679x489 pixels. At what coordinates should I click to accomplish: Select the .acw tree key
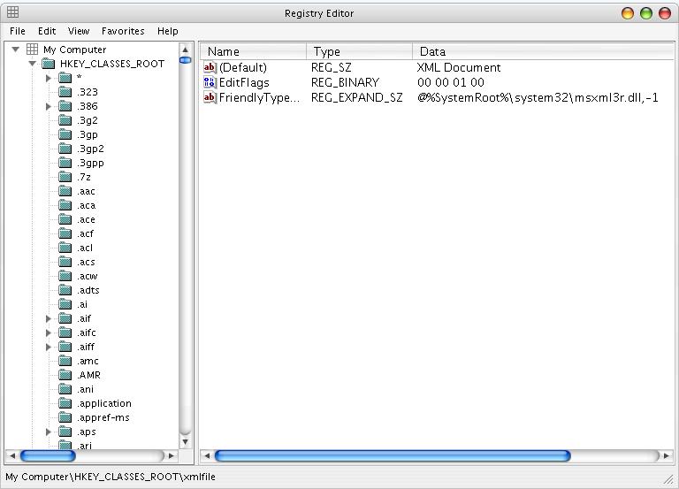tap(87, 276)
